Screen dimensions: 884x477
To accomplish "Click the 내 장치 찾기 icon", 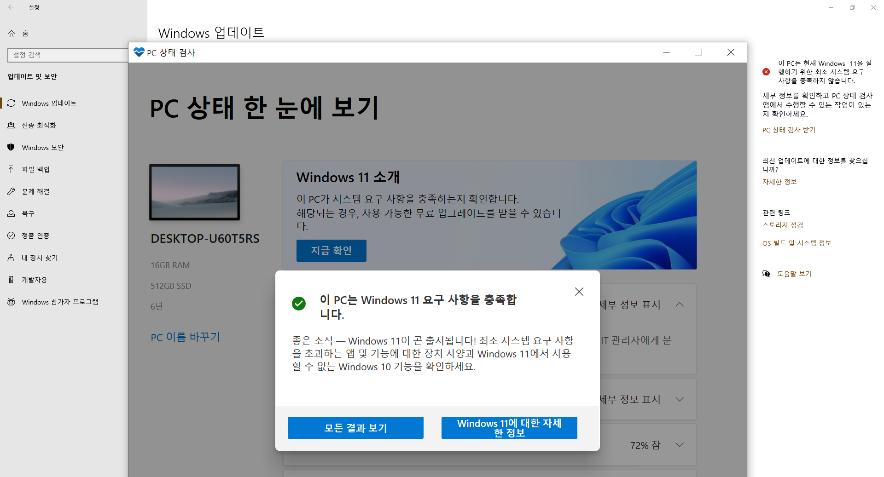I will click(x=11, y=258).
